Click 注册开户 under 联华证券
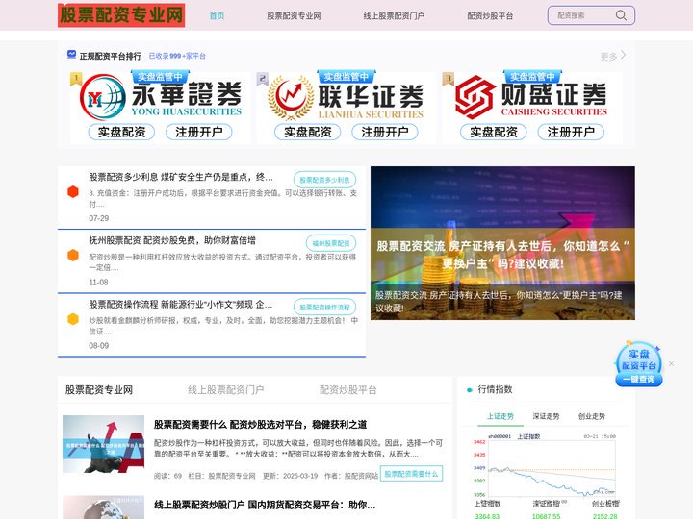This screenshot has width=693, height=519. (x=384, y=132)
